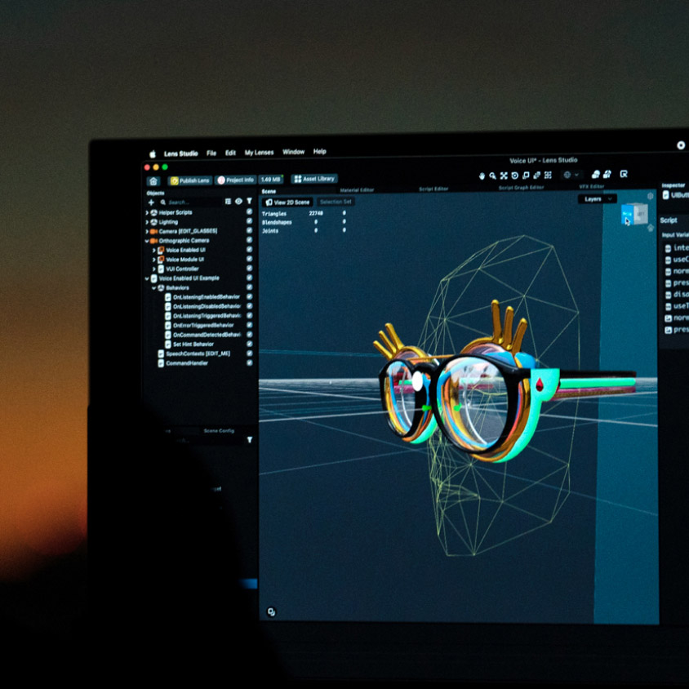Add a new object with the plus icon
Viewport: 689px width, 689px height.
click(151, 202)
